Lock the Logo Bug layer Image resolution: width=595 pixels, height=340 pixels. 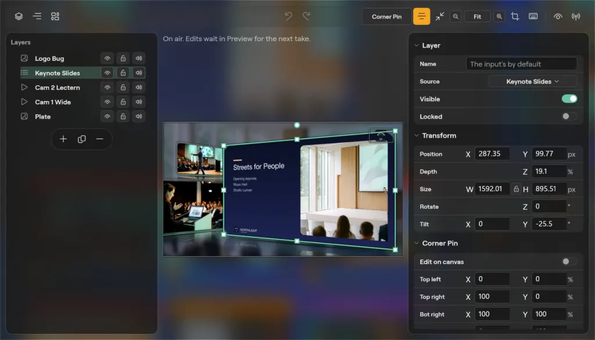123,59
